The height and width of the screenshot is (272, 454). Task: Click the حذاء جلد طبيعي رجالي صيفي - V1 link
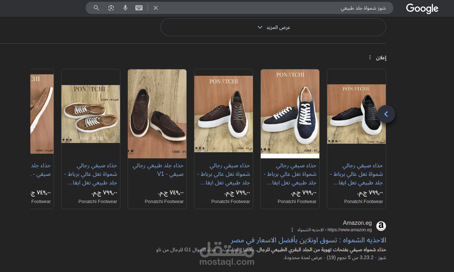click(158, 170)
